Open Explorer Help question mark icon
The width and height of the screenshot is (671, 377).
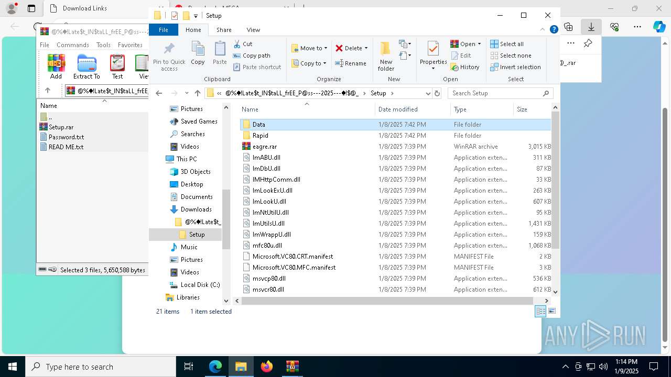(x=554, y=30)
